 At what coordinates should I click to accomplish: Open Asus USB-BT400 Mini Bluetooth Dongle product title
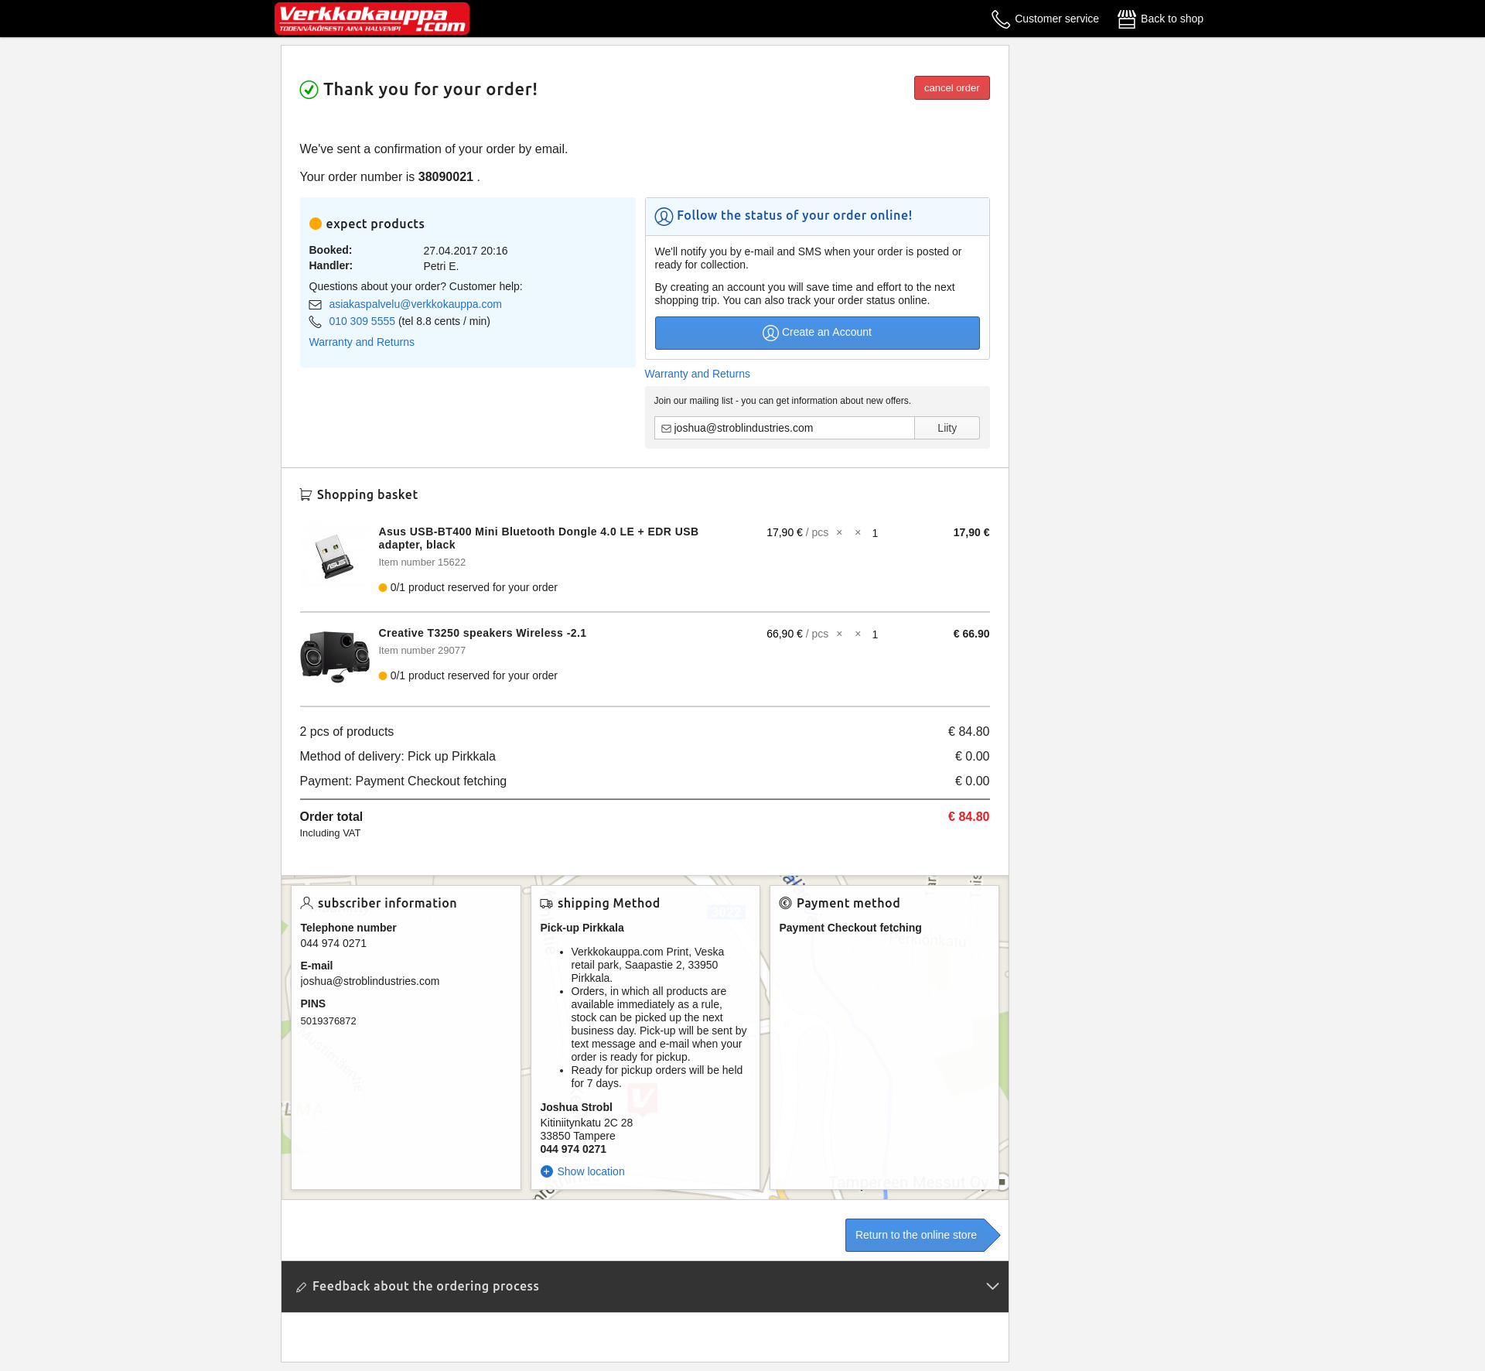(x=538, y=538)
